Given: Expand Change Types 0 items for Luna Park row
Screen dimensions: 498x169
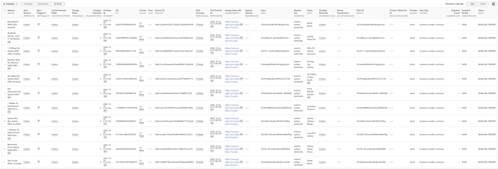Looking at the screenshot, I should (x=75, y=135).
